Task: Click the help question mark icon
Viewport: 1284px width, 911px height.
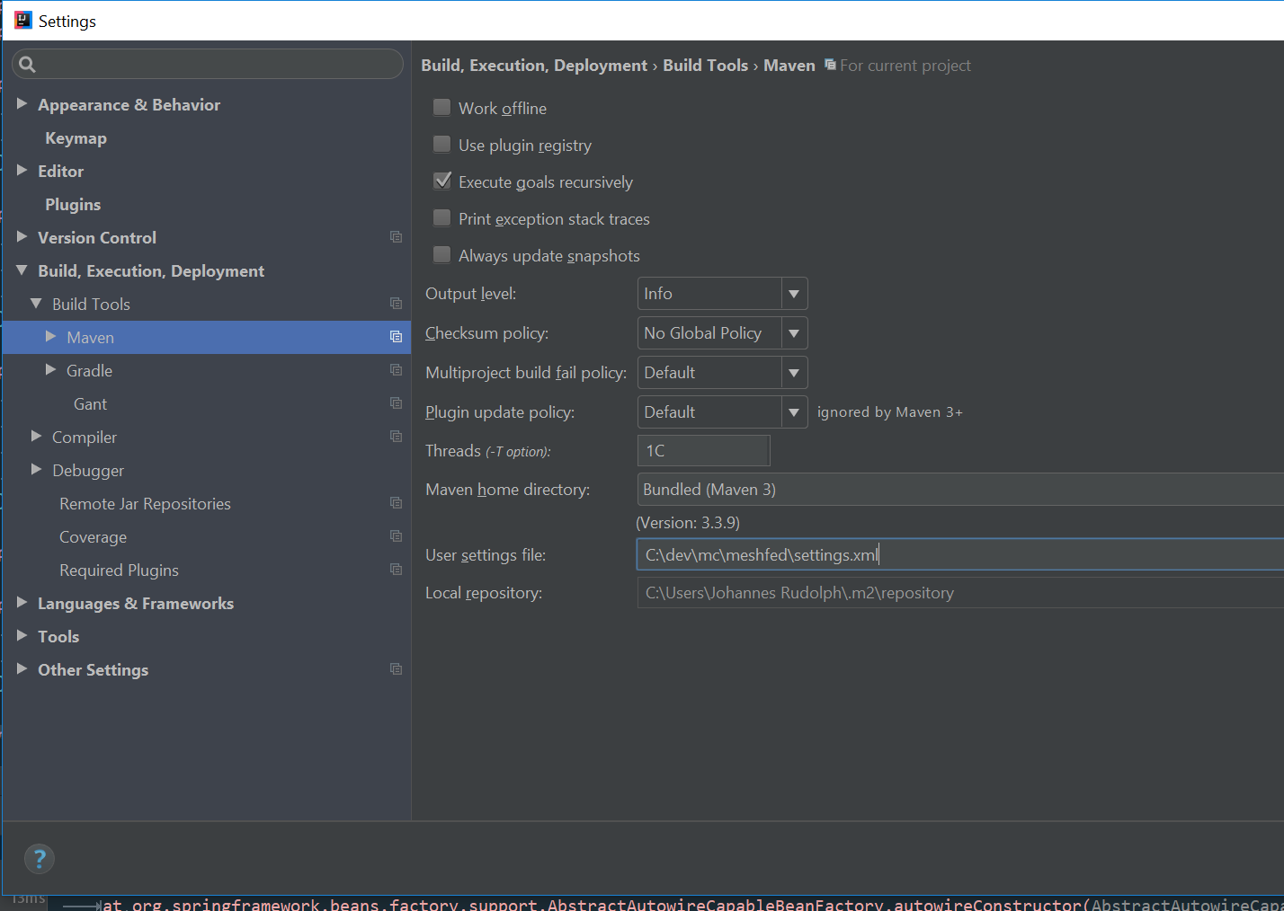Action: coord(40,859)
